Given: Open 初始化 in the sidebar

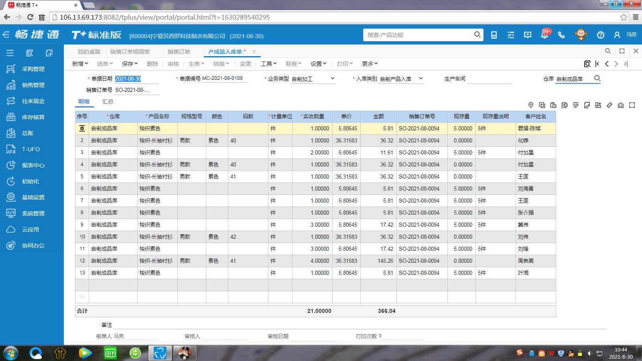Looking at the screenshot, I should 30,181.
